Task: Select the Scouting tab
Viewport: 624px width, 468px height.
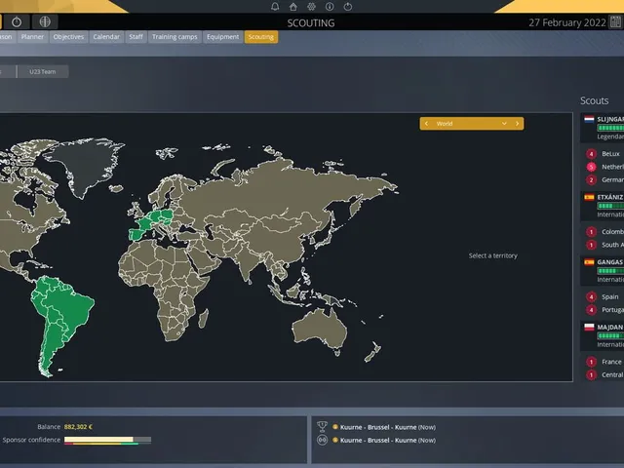Action: coord(261,37)
